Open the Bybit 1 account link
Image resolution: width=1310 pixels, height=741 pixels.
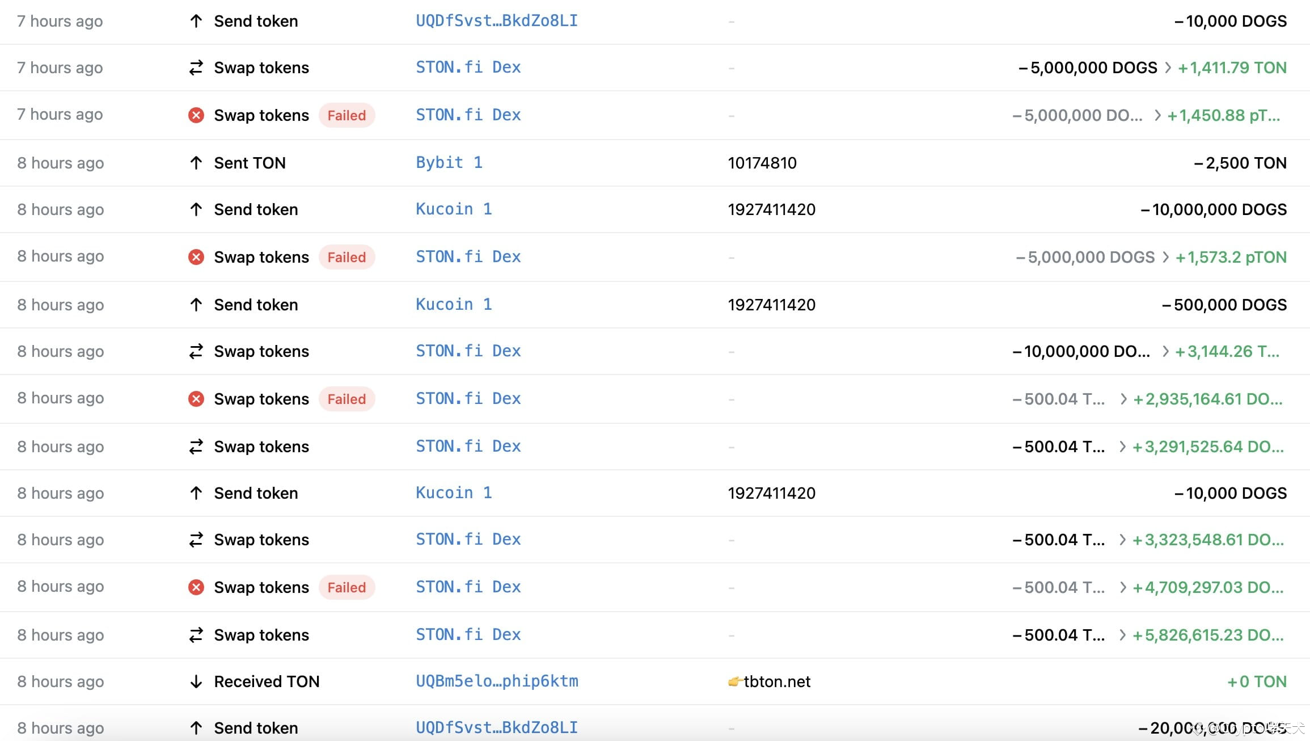[x=449, y=163]
